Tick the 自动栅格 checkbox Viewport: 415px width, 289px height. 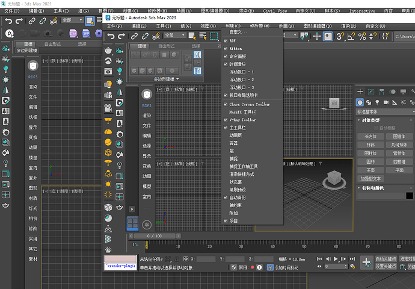click(x=376, y=128)
